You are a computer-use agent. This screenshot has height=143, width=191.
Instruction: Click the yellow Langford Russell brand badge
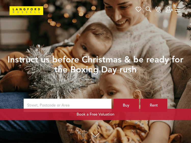[26, 11]
